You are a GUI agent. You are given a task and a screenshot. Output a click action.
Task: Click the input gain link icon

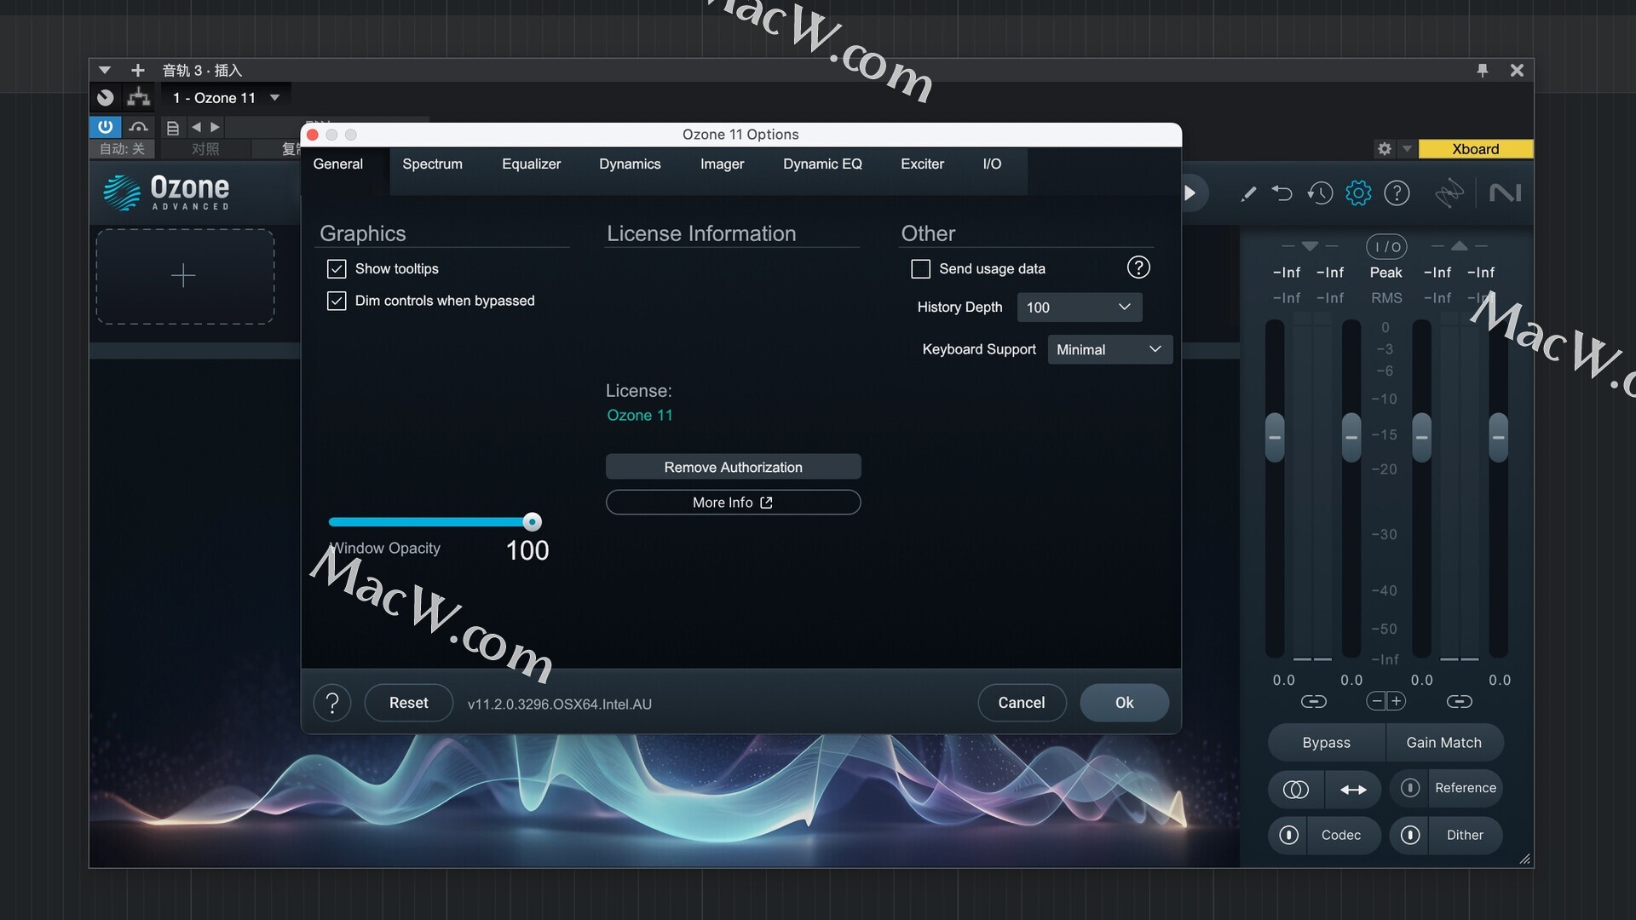click(1313, 702)
